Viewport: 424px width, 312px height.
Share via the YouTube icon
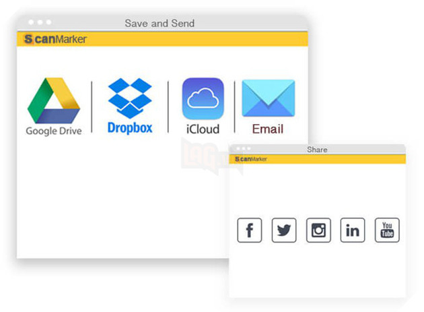tap(387, 230)
